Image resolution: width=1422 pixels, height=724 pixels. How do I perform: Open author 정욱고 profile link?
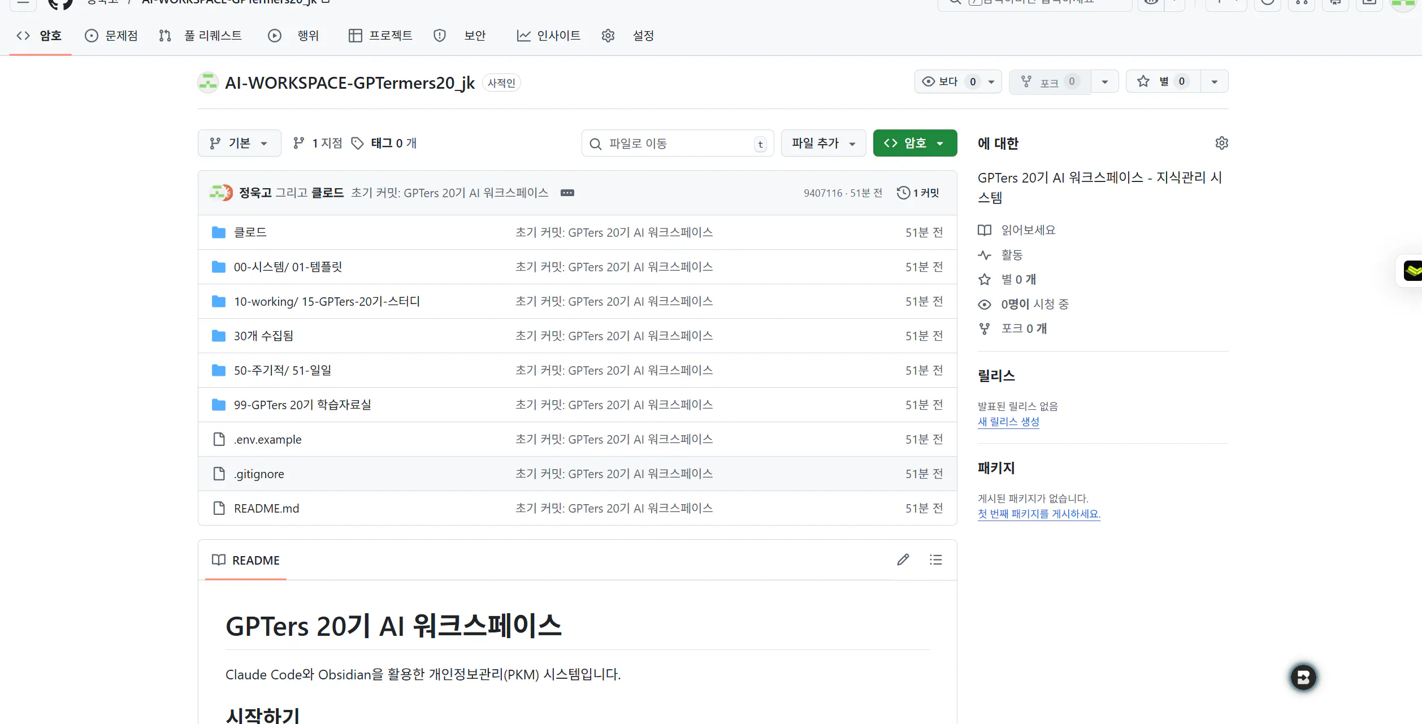[x=255, y=193]
